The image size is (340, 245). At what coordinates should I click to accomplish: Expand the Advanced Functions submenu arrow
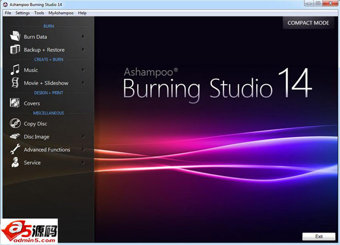[x=83, y=149]
